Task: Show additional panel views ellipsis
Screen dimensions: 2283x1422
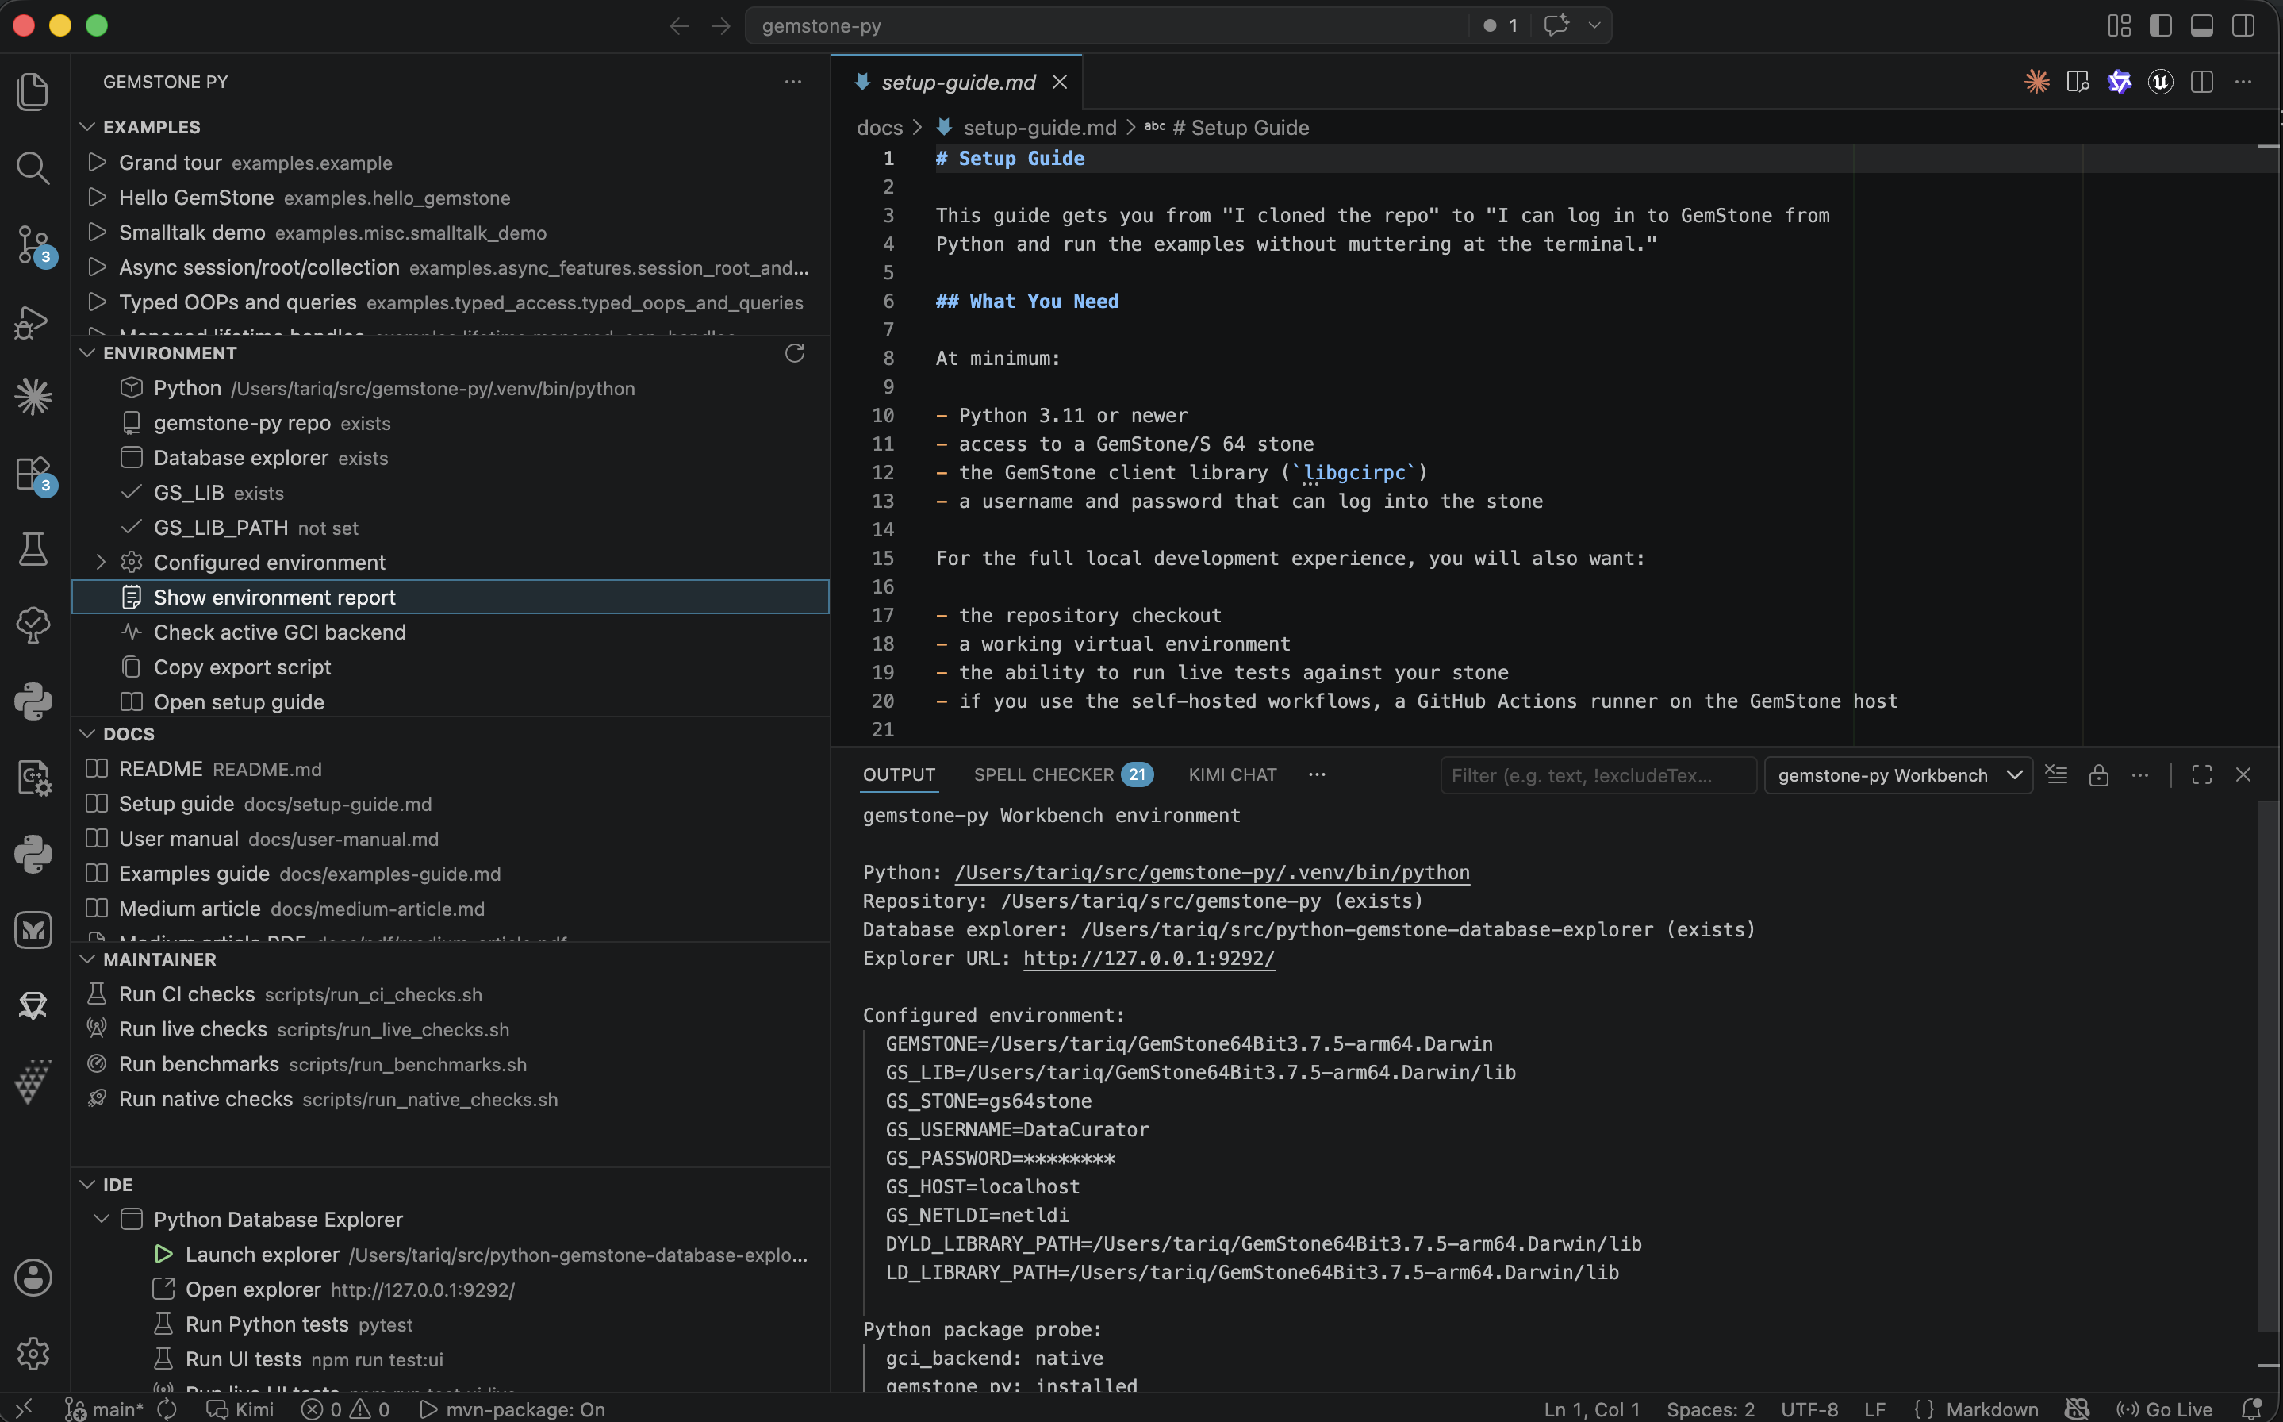Action: (1317, 775)
